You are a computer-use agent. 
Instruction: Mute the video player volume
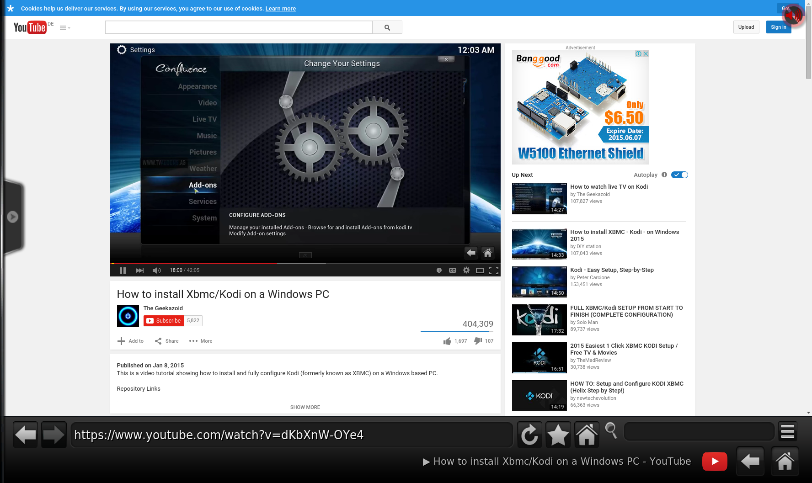156,271
